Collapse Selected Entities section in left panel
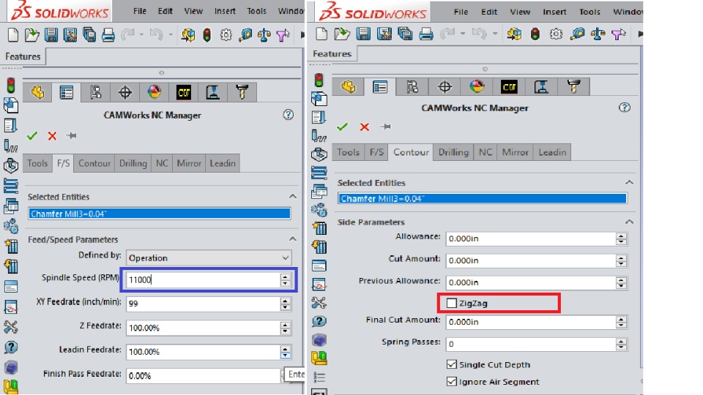The width and height of the screenshot is (703, 395). click(x=293, y=196)
